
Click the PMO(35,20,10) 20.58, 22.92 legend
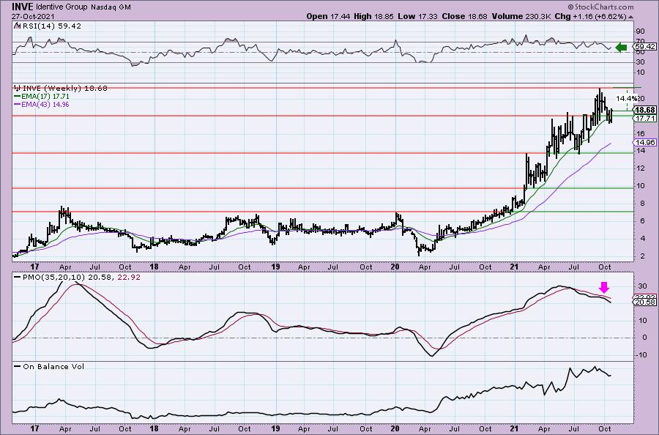[x=81, y=278]
